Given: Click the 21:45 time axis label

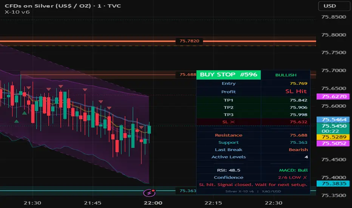Looking at the screenshot, I should 93,203.
